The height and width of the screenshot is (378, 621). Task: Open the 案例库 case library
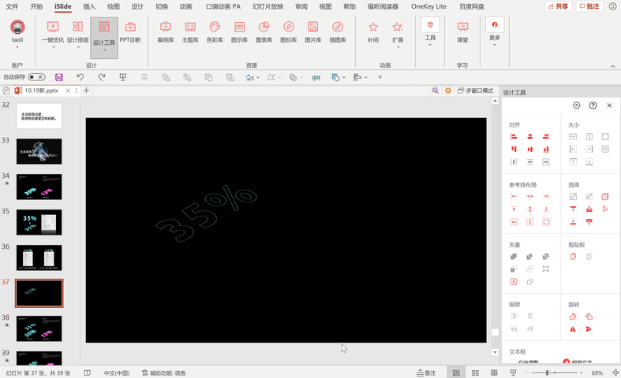(x=166, y=31)
